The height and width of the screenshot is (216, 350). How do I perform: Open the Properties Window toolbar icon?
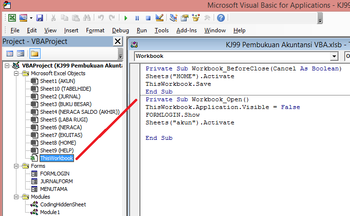185,18
